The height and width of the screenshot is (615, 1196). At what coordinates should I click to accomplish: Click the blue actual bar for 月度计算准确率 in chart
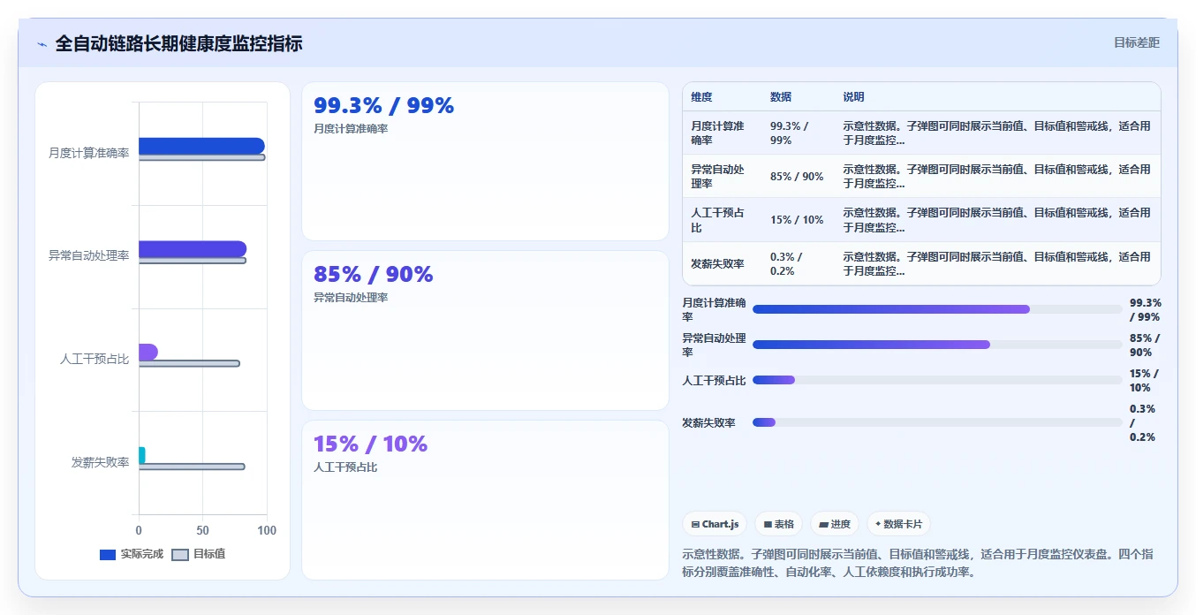pos(201,146)
